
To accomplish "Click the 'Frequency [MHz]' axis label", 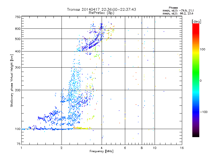I will pos(101,151).
